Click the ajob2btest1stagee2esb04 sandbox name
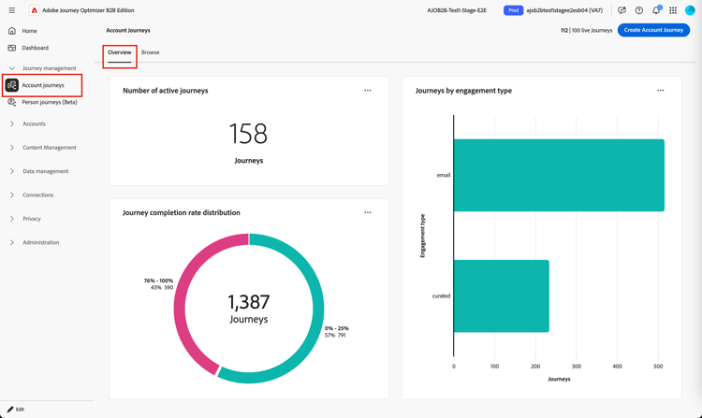The height and width of the screenshot is (418, 702). pos(564,10)
